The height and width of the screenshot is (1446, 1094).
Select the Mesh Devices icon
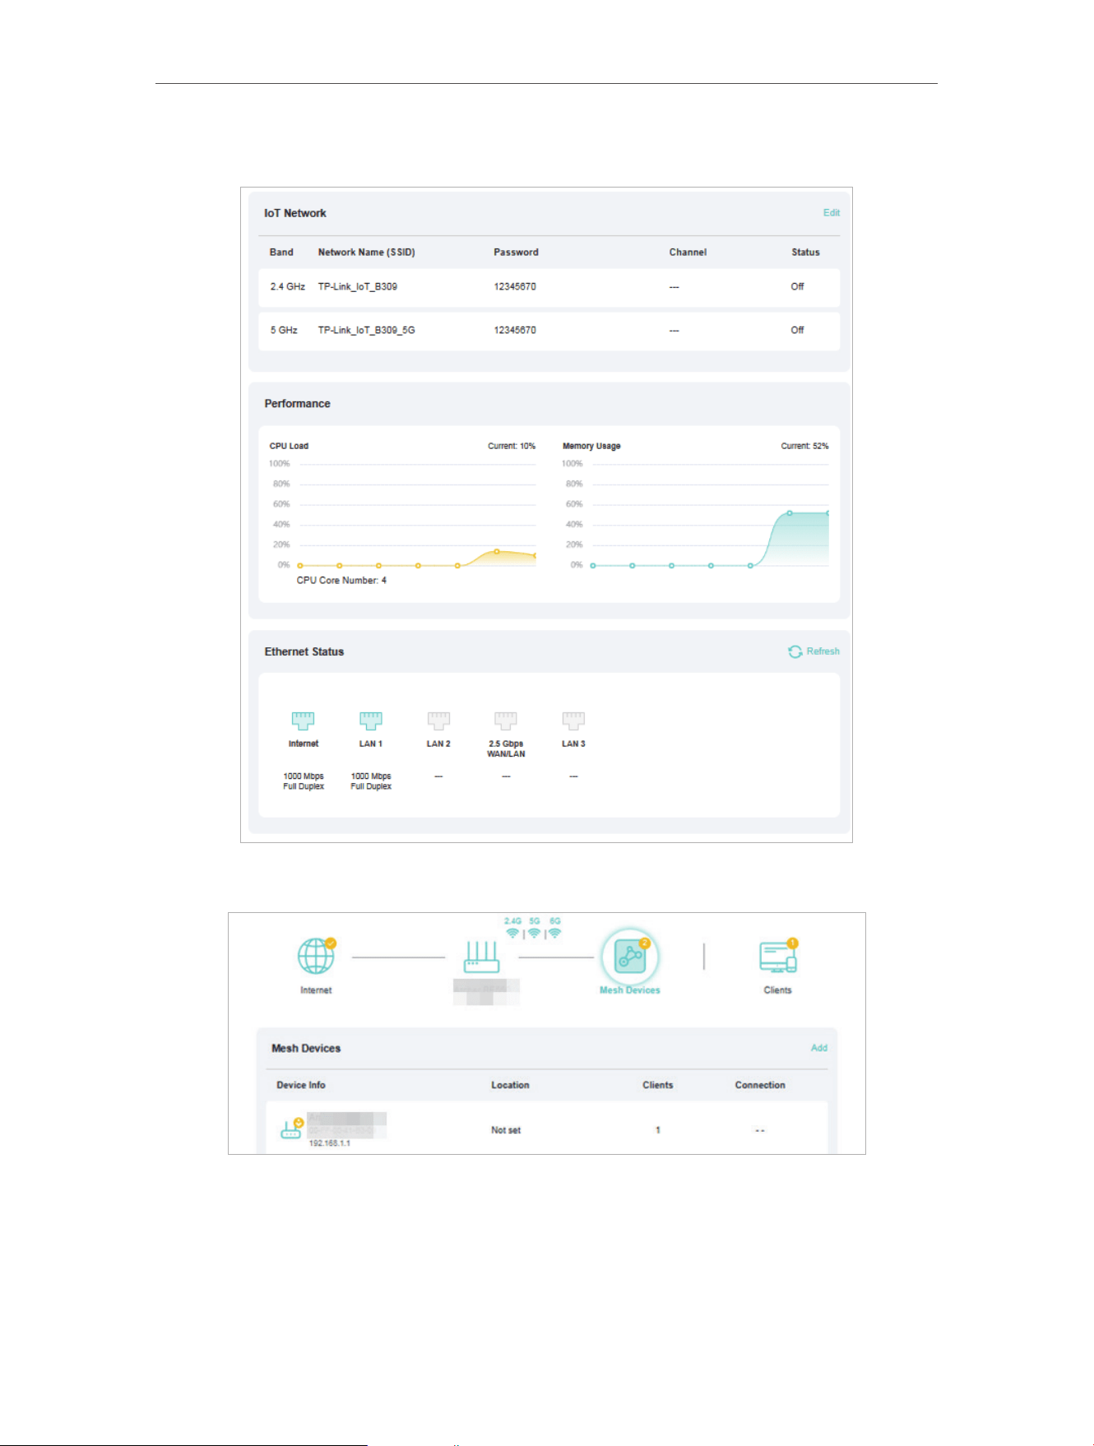pos(630,957)
